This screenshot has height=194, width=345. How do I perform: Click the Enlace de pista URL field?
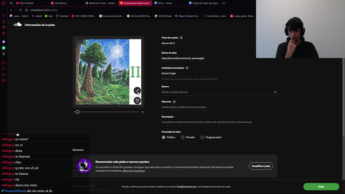pyautogui.click(x=200, y=58)
